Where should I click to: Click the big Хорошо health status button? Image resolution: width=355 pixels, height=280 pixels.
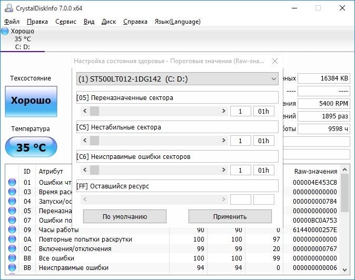[x=31, y=102]
